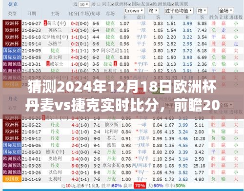The image size is (244, 191).
Task: Click odds value 25.18 in 21-03-28 row
Action: [x=199, y=166]
